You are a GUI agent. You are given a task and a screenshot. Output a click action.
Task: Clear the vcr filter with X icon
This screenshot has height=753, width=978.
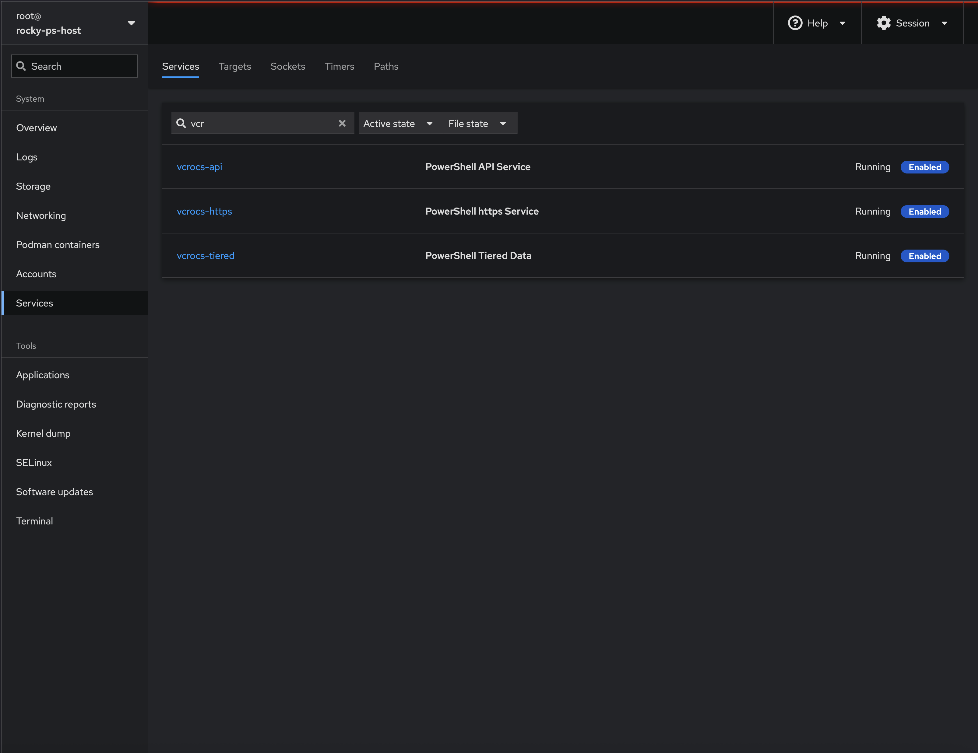coord(342,123)
